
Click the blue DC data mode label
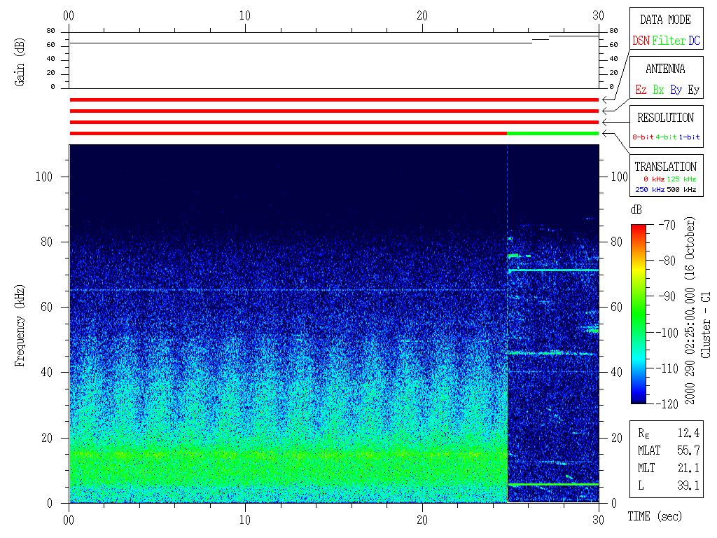694,41
